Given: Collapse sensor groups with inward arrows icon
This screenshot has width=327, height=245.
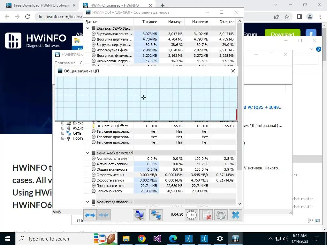Looking at the screenshot, I should tap(104, 215).
